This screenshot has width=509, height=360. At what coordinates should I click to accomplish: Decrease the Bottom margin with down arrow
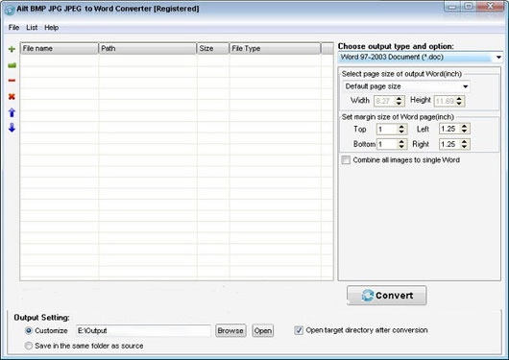tap(401, 147)
